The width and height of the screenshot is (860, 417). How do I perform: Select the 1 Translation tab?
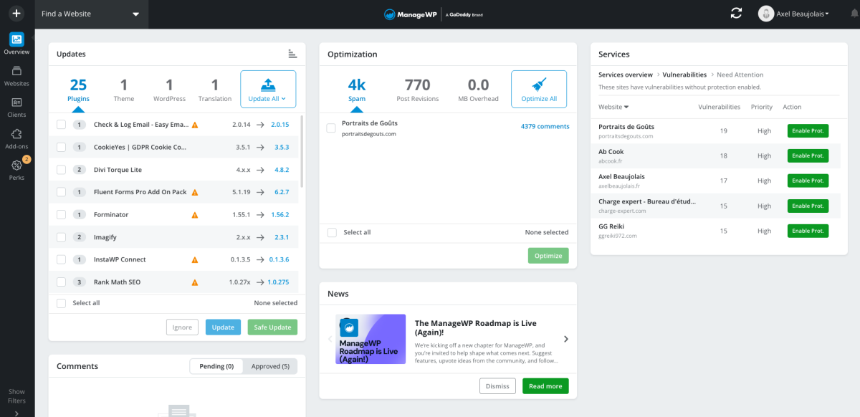tap(215, 91)
